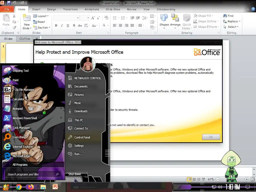Increase list indent level
Screen dimensions: 256x192
click(x=138, y=18)
